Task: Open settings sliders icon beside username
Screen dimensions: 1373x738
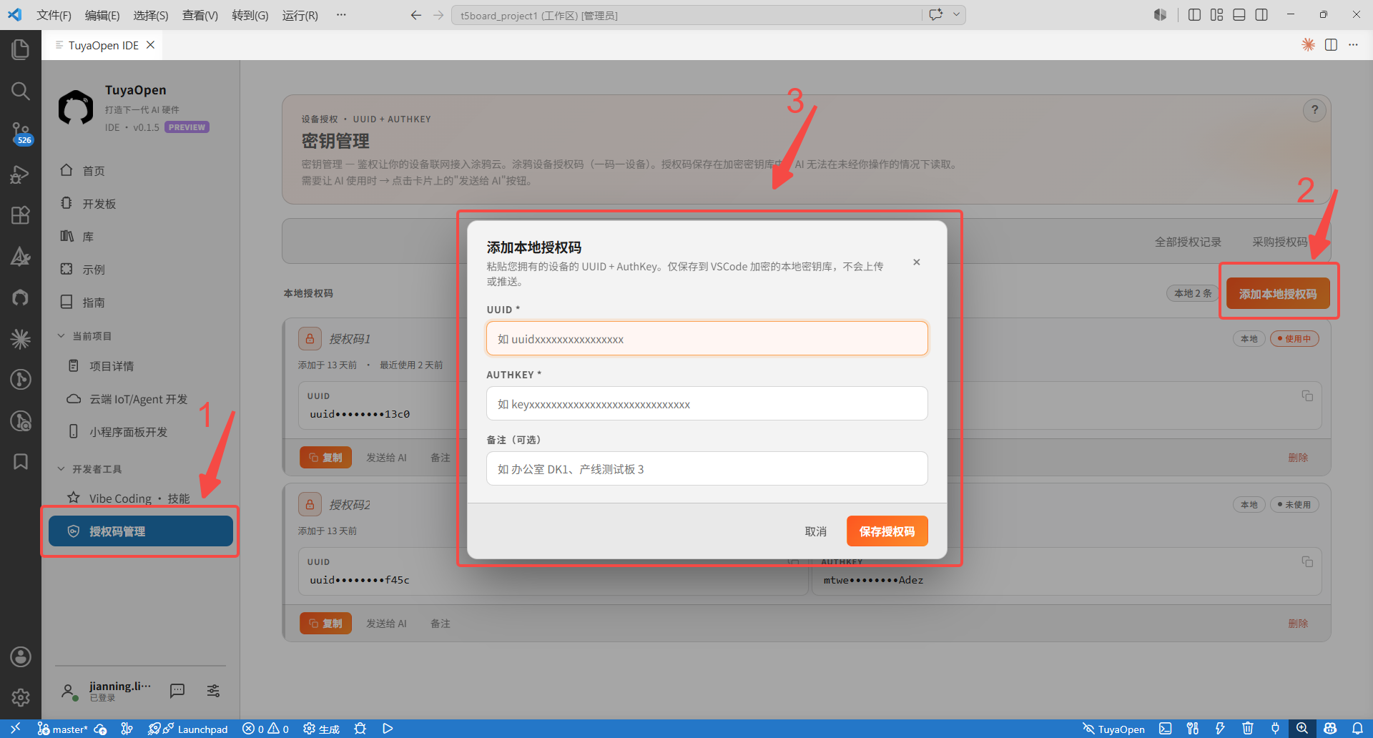Action: pos(213,690)
